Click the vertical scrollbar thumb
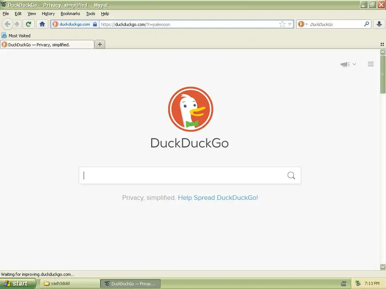This screenshot has width=386, height=289. pyautogui.click(x=383, y=75)
